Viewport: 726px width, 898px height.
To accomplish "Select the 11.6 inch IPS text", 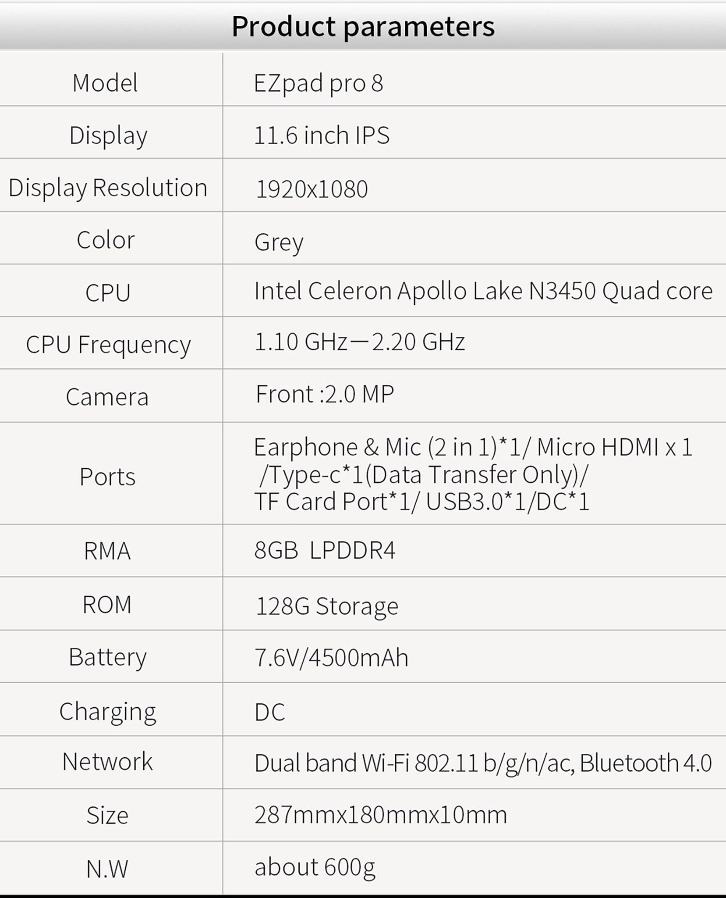I will tap(322, 135).
